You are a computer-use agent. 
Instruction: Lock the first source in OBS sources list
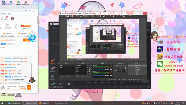(89, 66)
